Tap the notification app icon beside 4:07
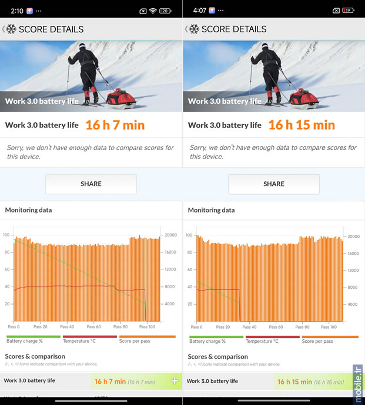Screen dimensions: 365x405 [212, 11]
